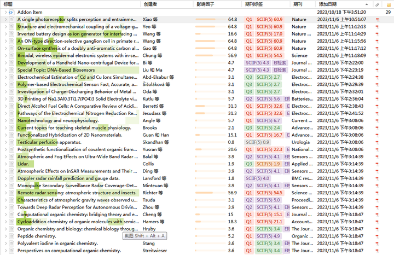Click impact factor bar of Richter row
This screenshot has height=255, width=394.
(x=210, y=193)
